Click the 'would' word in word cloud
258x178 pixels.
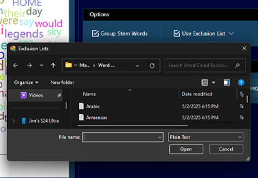click(x=48, y=23)
